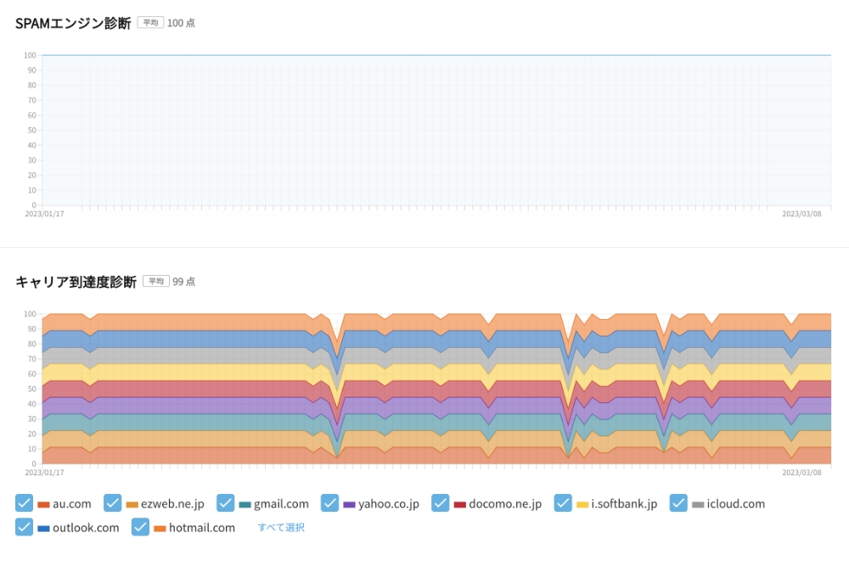This screenshot has width=849, height=572.
Task: Click the 平均 badge beside SPAMエンジン診断
Action: coord(150,23)
